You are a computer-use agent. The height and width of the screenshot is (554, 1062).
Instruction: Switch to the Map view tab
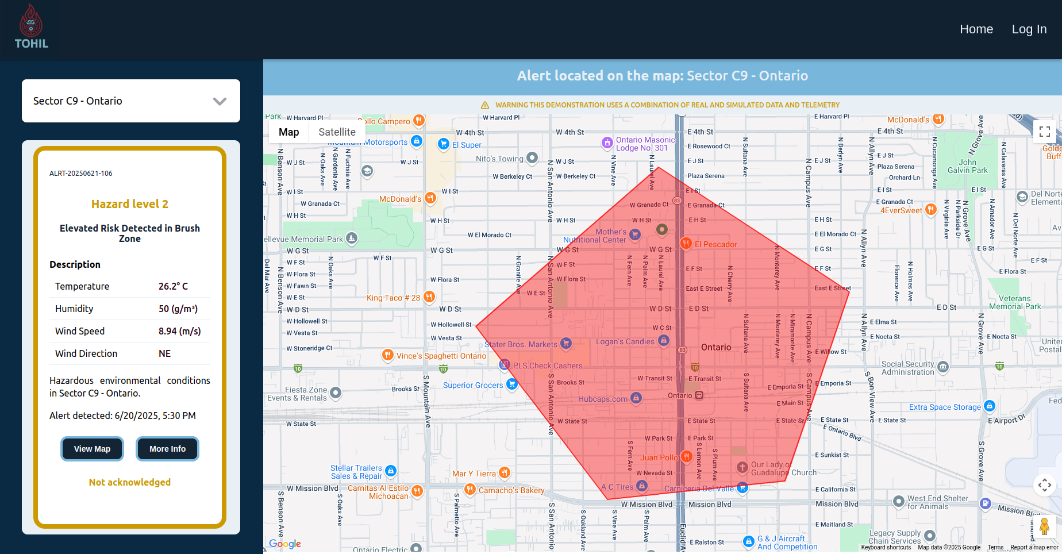click(x=289, y=132)
